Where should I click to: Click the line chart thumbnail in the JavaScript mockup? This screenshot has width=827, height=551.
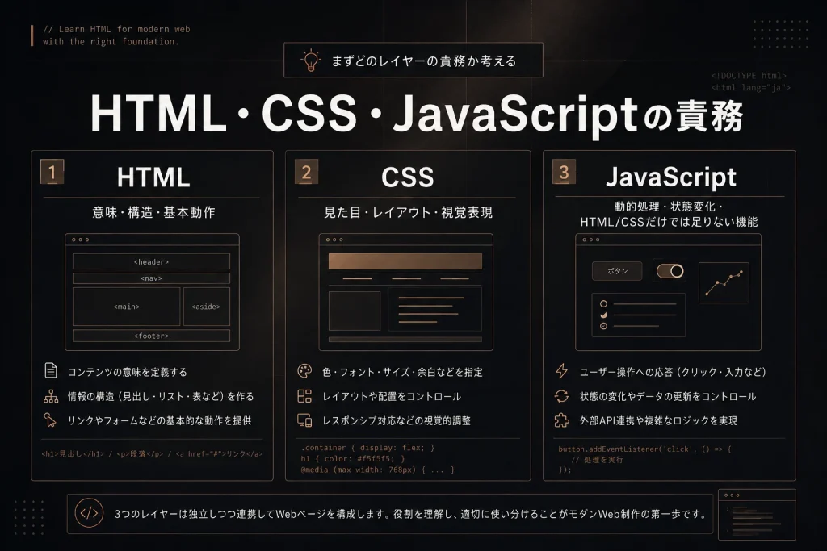pos(724,282)
